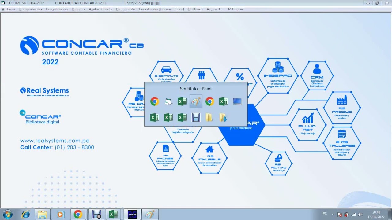Choose the stacked-windows program icon in the switcher
This screenshot has width=392, height=220.
tap(168, 101)
